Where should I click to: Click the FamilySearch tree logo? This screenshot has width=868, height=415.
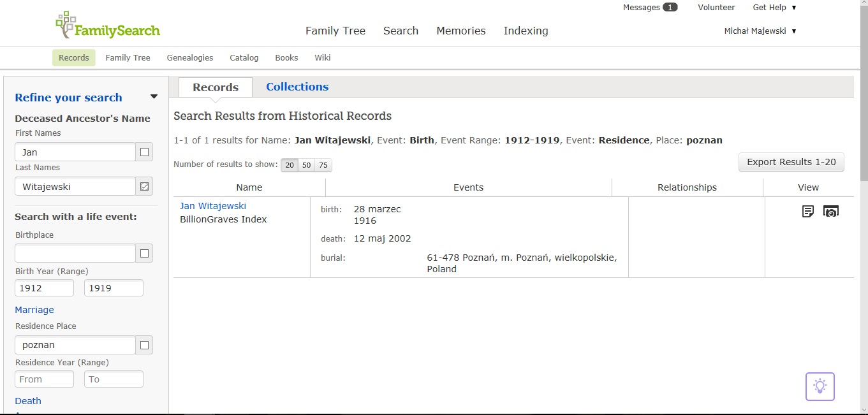(x=66, y=25)
